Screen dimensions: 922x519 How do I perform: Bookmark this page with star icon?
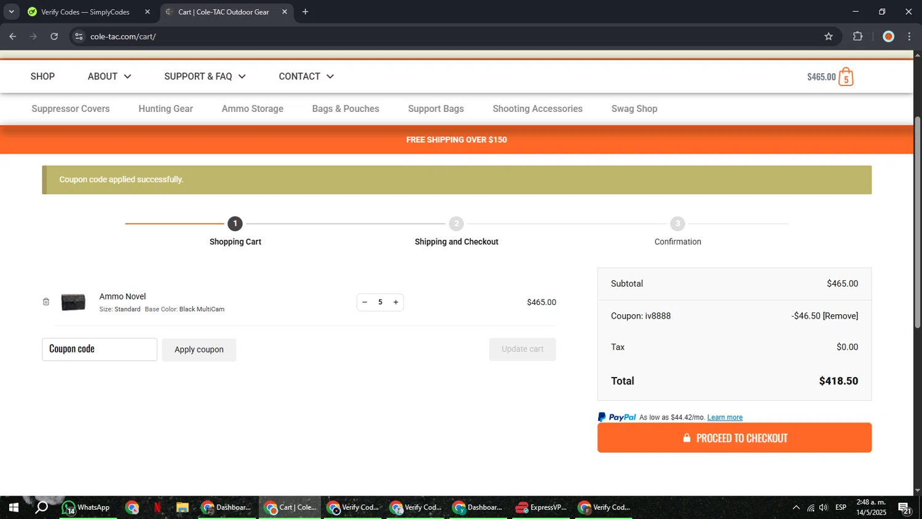click(829, 36)
